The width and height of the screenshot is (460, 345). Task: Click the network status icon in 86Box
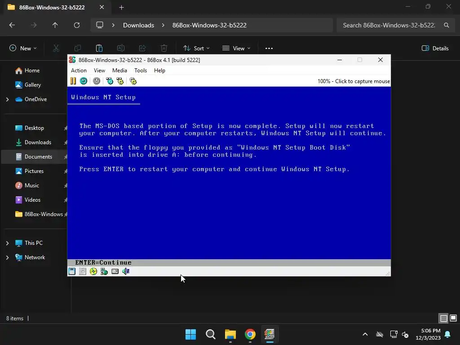tap(104, 271)
